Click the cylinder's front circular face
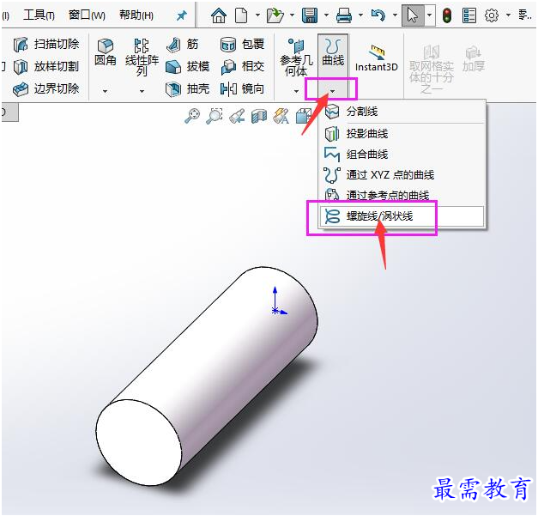Image resolution: width=538 pixels, height=516 pixels. click(x=139, y=443)
